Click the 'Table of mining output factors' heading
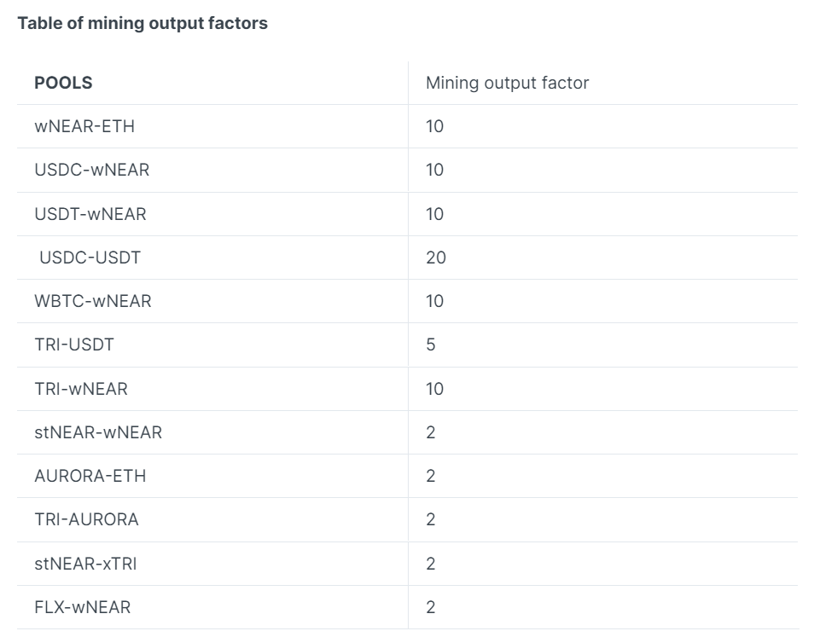 coord(142,24)
